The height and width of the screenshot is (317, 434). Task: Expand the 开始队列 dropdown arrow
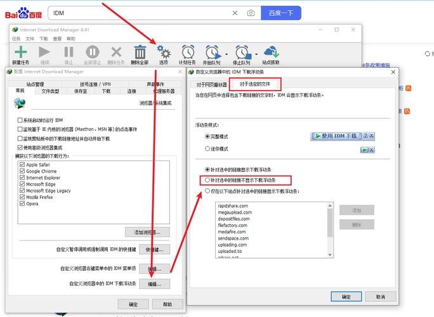[x=227, y=55]
